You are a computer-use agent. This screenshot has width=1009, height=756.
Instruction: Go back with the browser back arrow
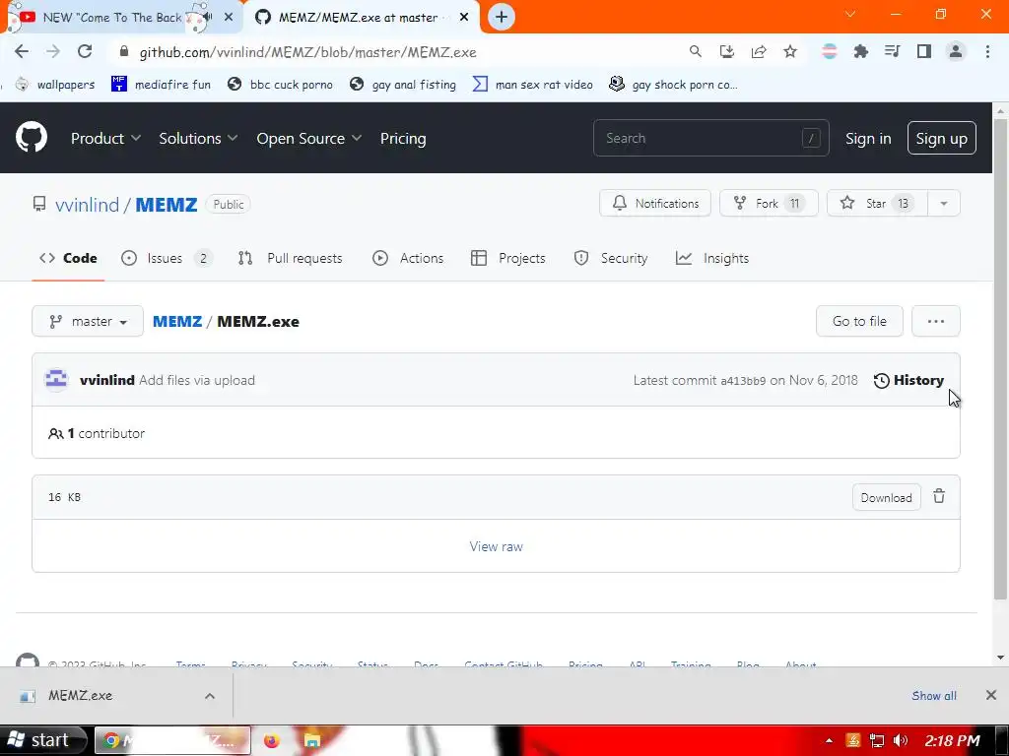click(x=22, y=51)
